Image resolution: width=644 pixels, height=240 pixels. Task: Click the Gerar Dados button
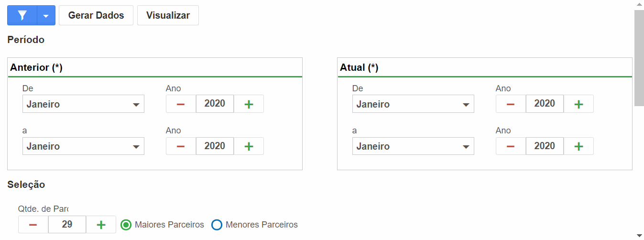[96, 15]
